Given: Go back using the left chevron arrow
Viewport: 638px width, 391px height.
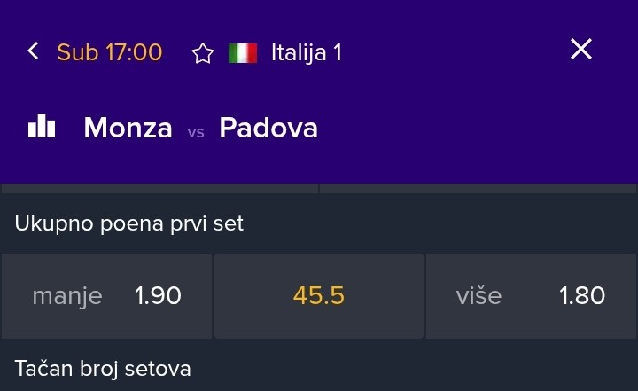Looking at the screenshot, I should (34, 51).
